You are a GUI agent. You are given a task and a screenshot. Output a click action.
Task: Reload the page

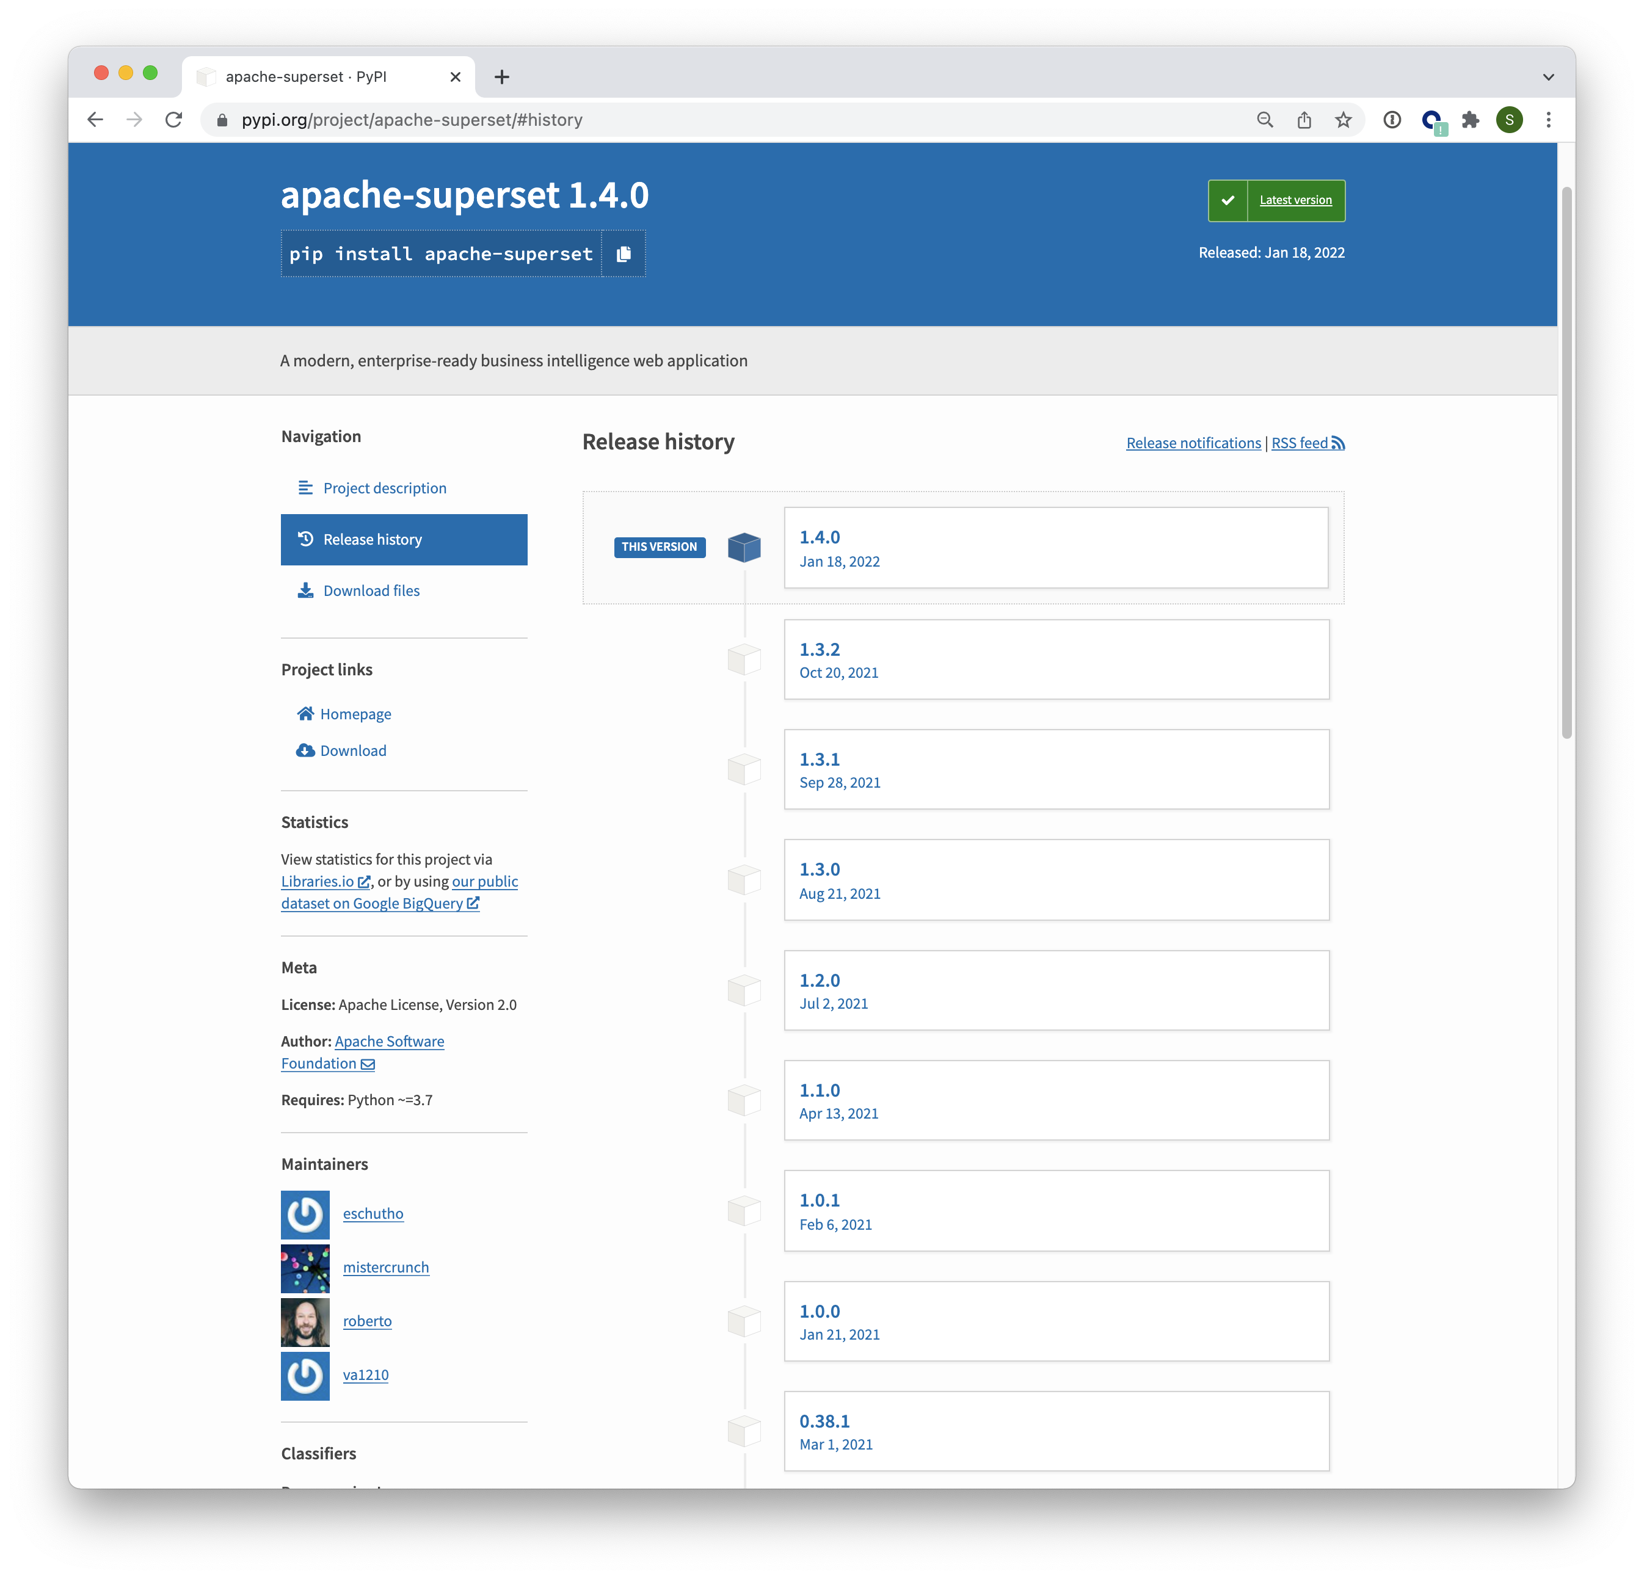coord(173,120)
